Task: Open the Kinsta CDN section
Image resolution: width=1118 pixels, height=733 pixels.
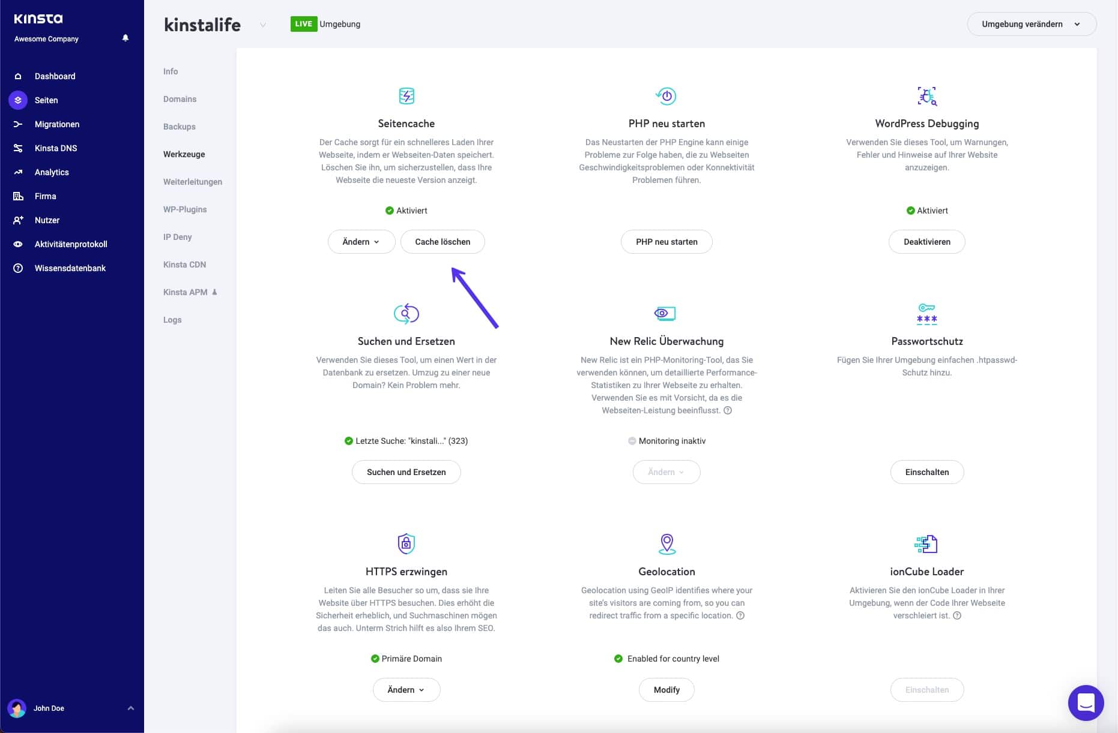Action: click(x=184, y=264)
